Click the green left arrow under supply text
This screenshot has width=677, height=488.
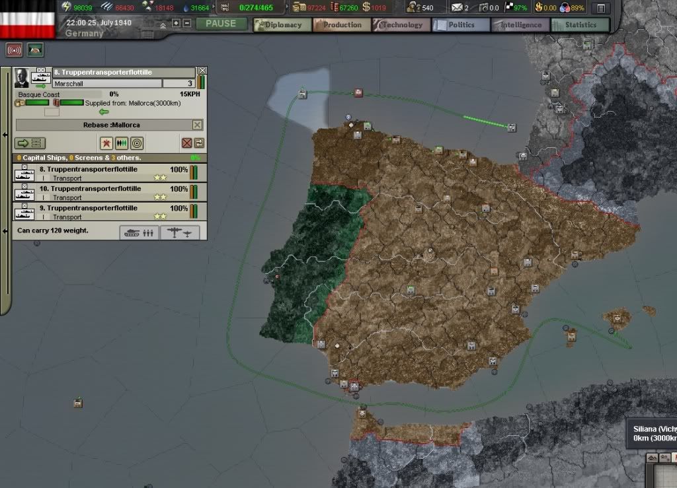104,112
